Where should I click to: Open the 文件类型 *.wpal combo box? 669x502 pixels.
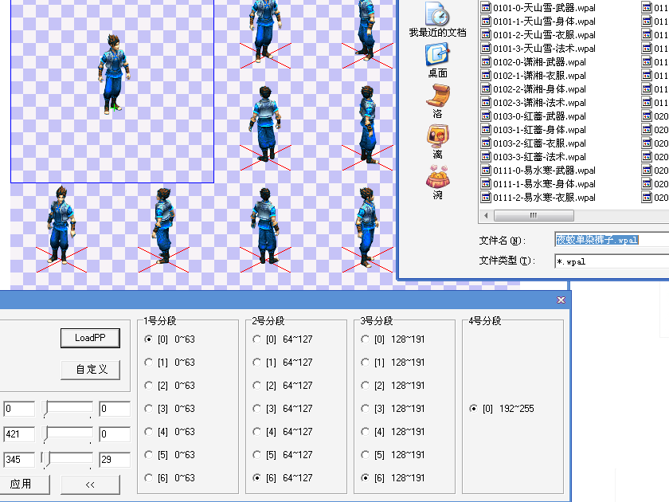pos(612,261)
